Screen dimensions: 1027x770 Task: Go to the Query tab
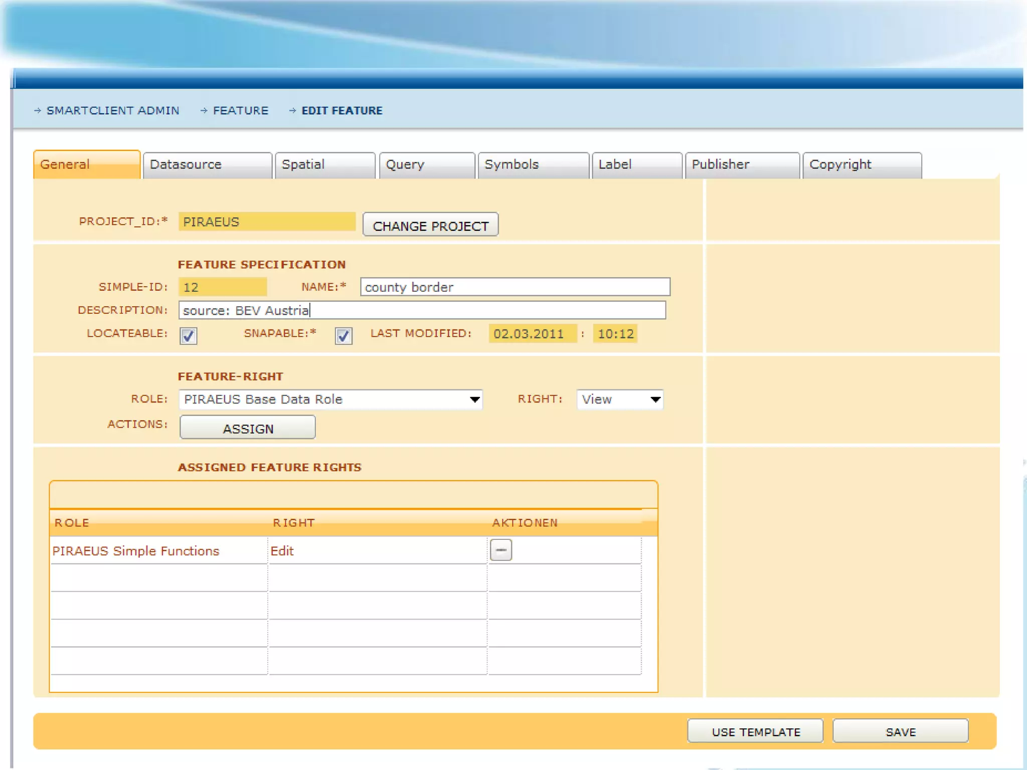pyautogui.click(x=426, y=165)
